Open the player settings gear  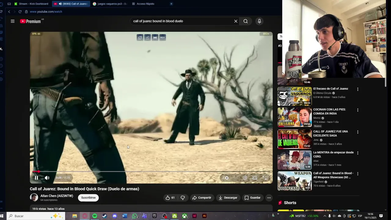(x=245, y=178)
